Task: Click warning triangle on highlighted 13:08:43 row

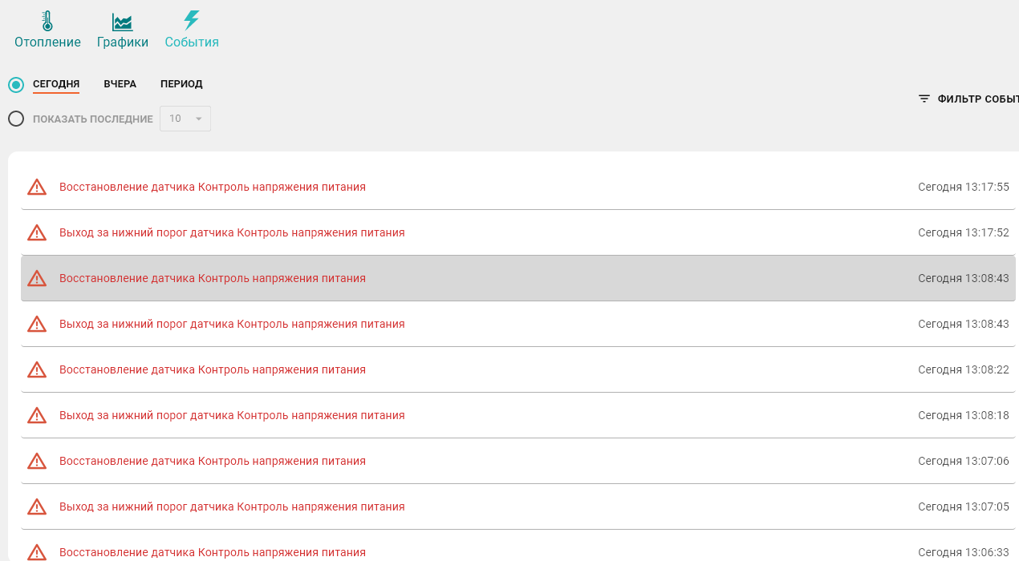Action: (x=37, y=278)
